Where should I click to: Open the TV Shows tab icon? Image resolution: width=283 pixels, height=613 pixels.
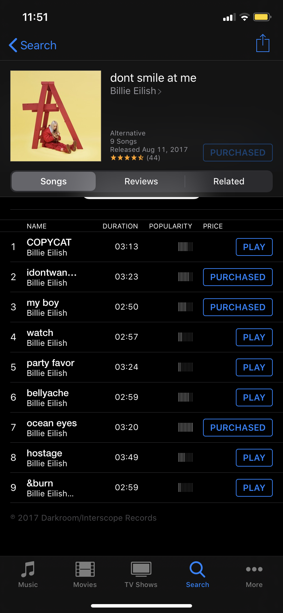click(141, 570)
